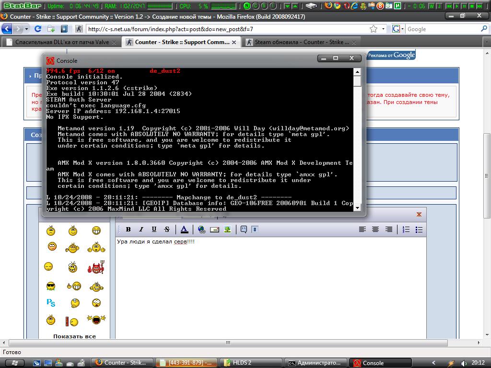491x368 pixels.
Task: Toggle the green N indicator in StatBar
Action: coord(247,6)
